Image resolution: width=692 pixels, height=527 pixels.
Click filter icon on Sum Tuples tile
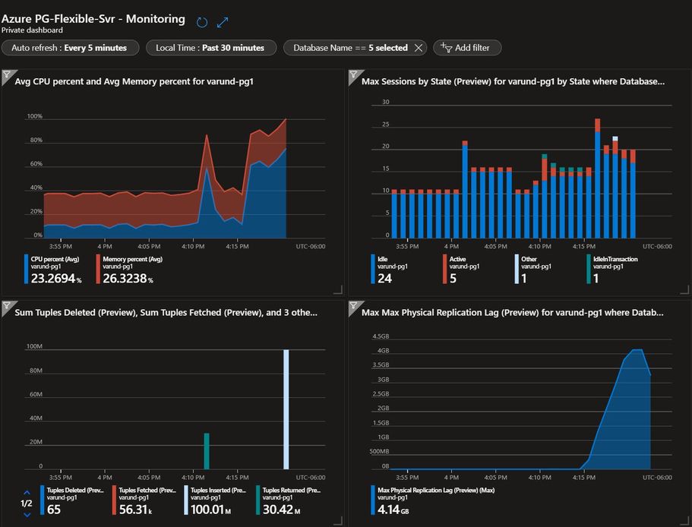(x=7, y=306)
